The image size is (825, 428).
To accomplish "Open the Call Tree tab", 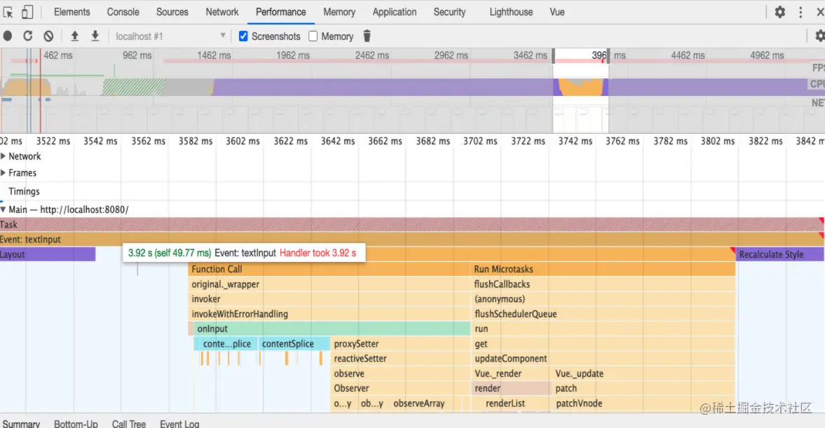I will point(129,423).
